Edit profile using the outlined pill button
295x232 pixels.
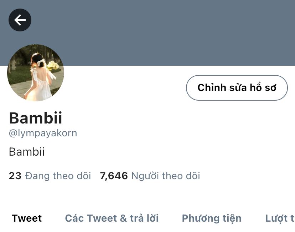click(237, 88)
